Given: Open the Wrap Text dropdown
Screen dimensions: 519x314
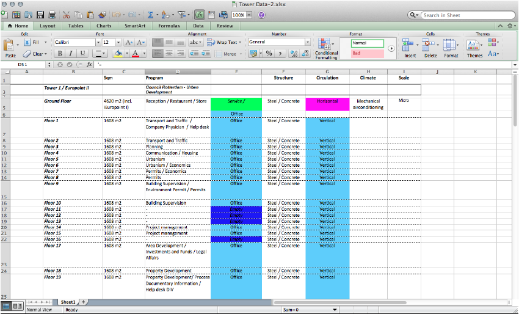Looking at the screenshot, I should click(240, 43).
